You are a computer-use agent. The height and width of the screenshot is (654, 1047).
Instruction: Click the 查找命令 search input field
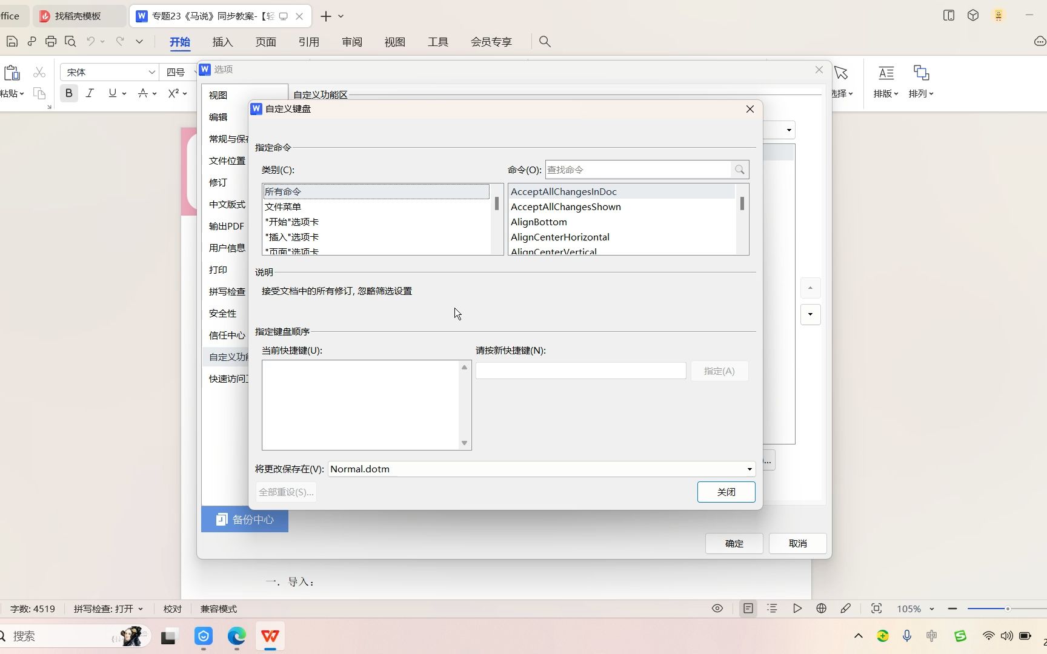(639, 170)
